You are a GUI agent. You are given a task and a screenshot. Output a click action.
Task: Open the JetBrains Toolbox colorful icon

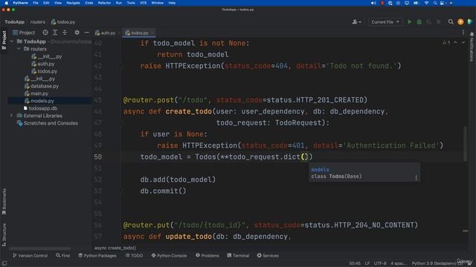tap(470, 22)
